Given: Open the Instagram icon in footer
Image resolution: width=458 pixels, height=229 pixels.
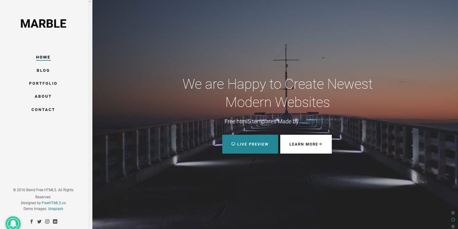Looking at the screenshot, I should point(47,221).
